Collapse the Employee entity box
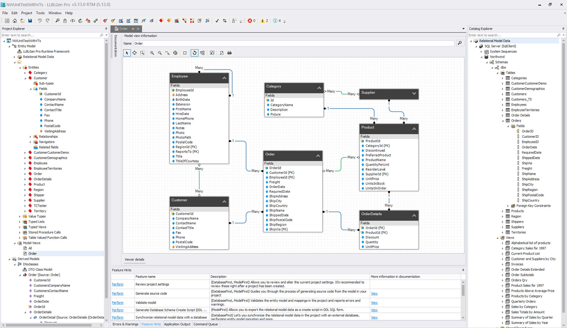This screenshot has width=567, height=328. pos(224,78)
